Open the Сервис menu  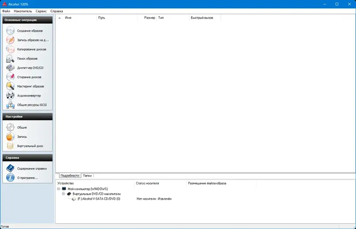[41, 11]
